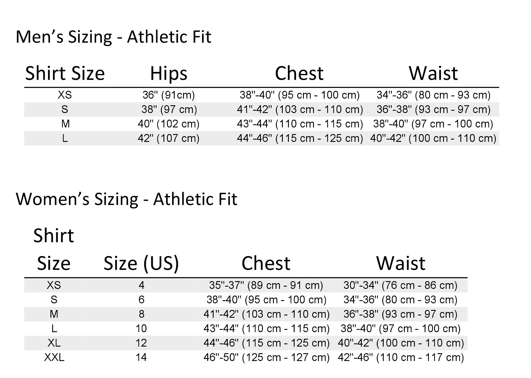This screenshot has height=378, width=531.
Task: Click the men's XS shirt size cell
Action: pyautogui.click(x=65, y=95)
